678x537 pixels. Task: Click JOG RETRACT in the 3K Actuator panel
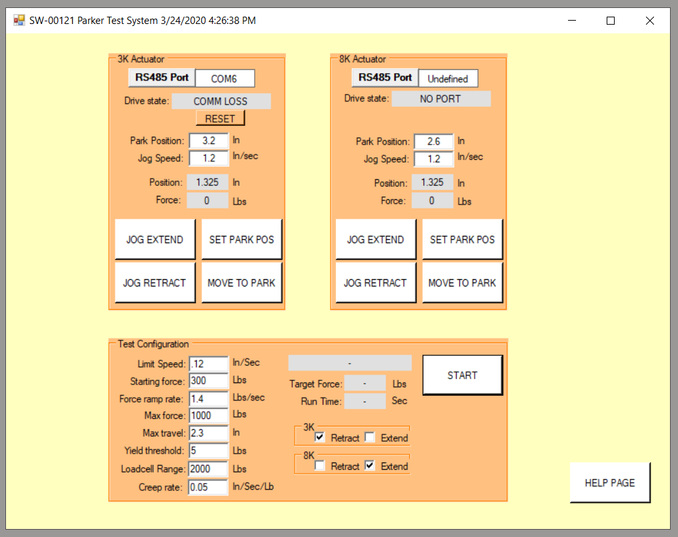coord(155,282)
